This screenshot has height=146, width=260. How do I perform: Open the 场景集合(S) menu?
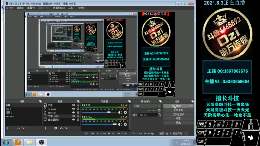point(59,8)
